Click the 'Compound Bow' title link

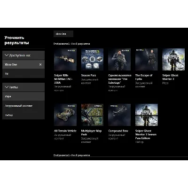pos(118,131)
